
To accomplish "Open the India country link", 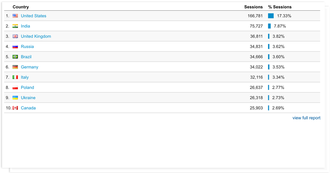I will (x=26, y=26).
